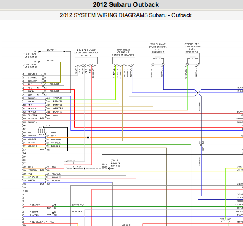
Task: Click the "RED/YEL(OR GRN/YEL)" wire label
Action: point(42,222)
